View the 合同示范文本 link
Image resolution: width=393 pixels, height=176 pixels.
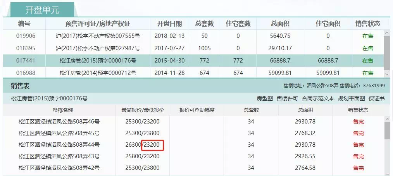pyautogui.click(x=318, y=98)
